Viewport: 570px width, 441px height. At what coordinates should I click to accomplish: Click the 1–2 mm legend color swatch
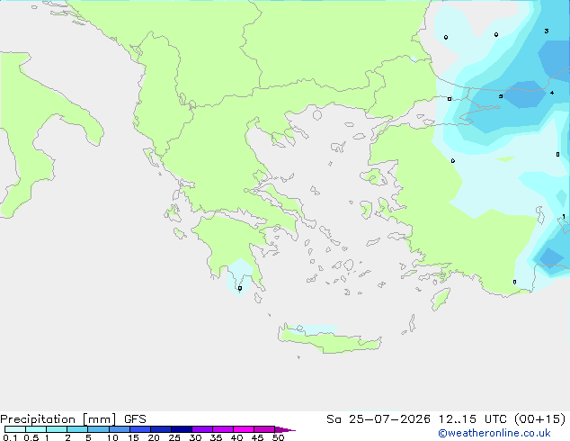[57, 429]
